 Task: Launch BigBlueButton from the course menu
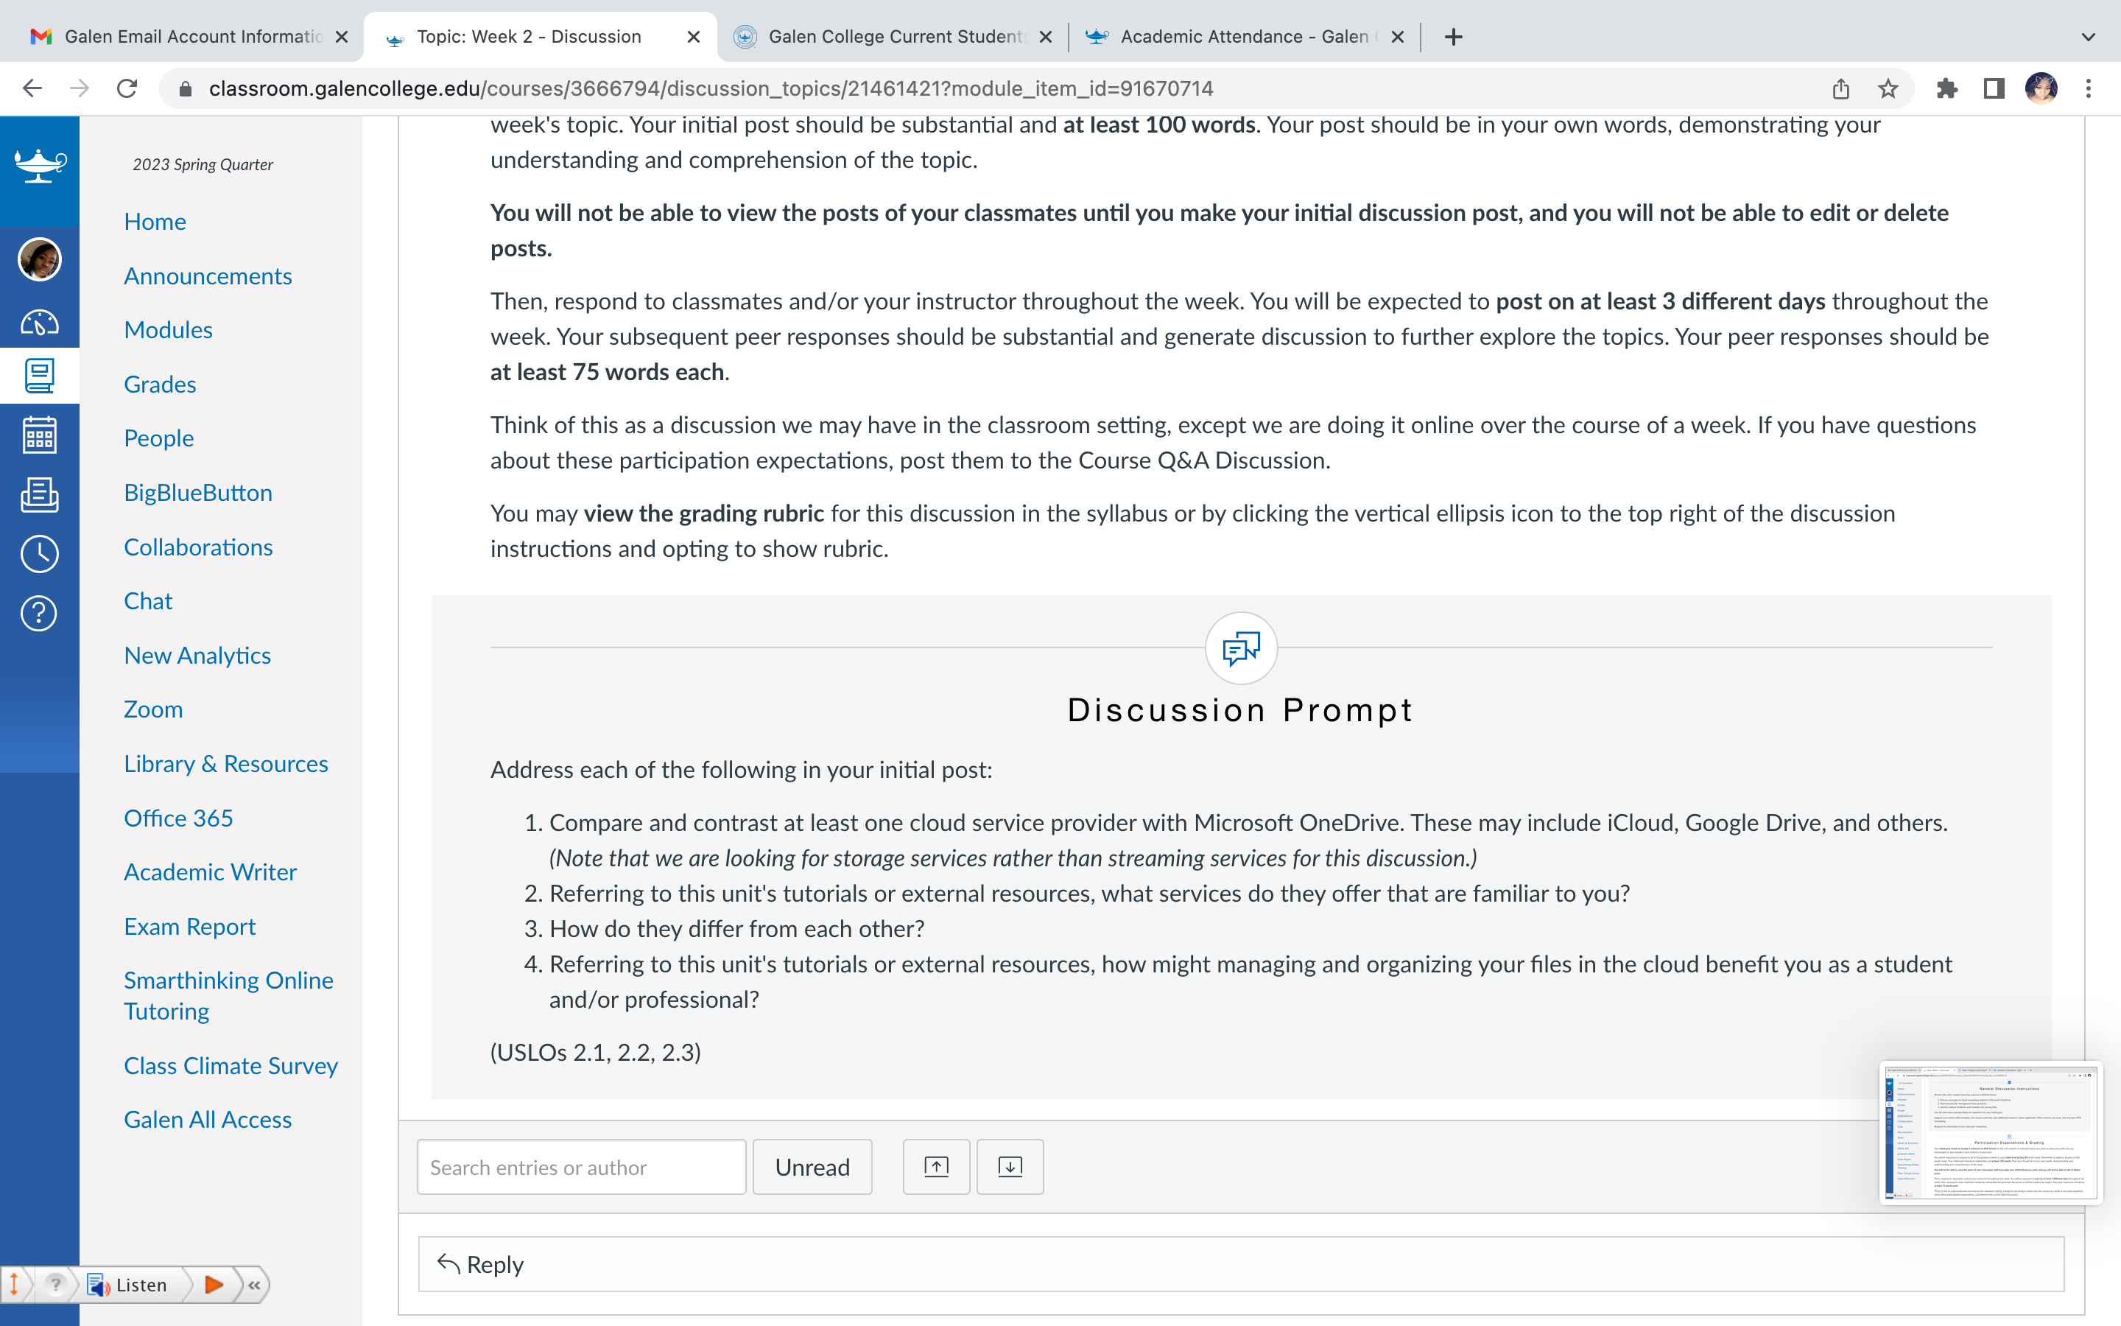pos(198,493)
